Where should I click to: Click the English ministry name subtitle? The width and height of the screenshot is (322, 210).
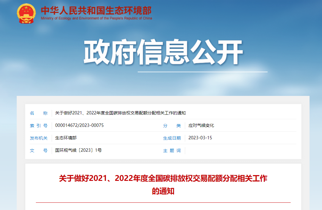tap(96, 18)
